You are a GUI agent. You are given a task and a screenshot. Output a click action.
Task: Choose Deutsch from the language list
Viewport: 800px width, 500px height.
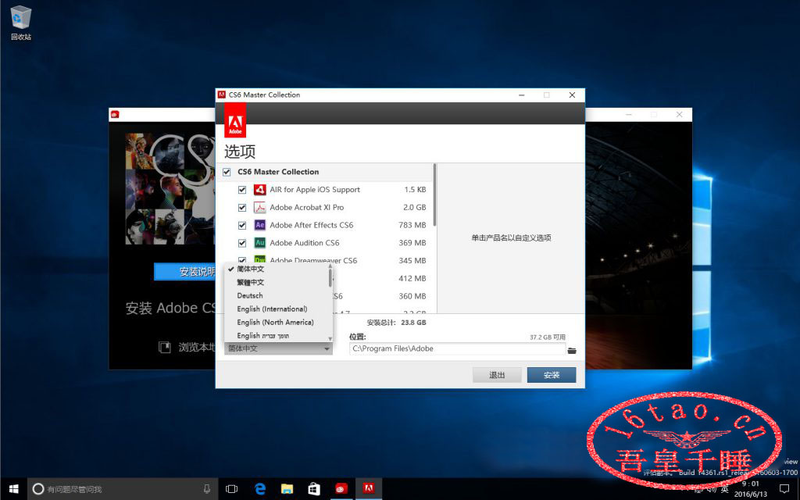click(x=250, y=296)
